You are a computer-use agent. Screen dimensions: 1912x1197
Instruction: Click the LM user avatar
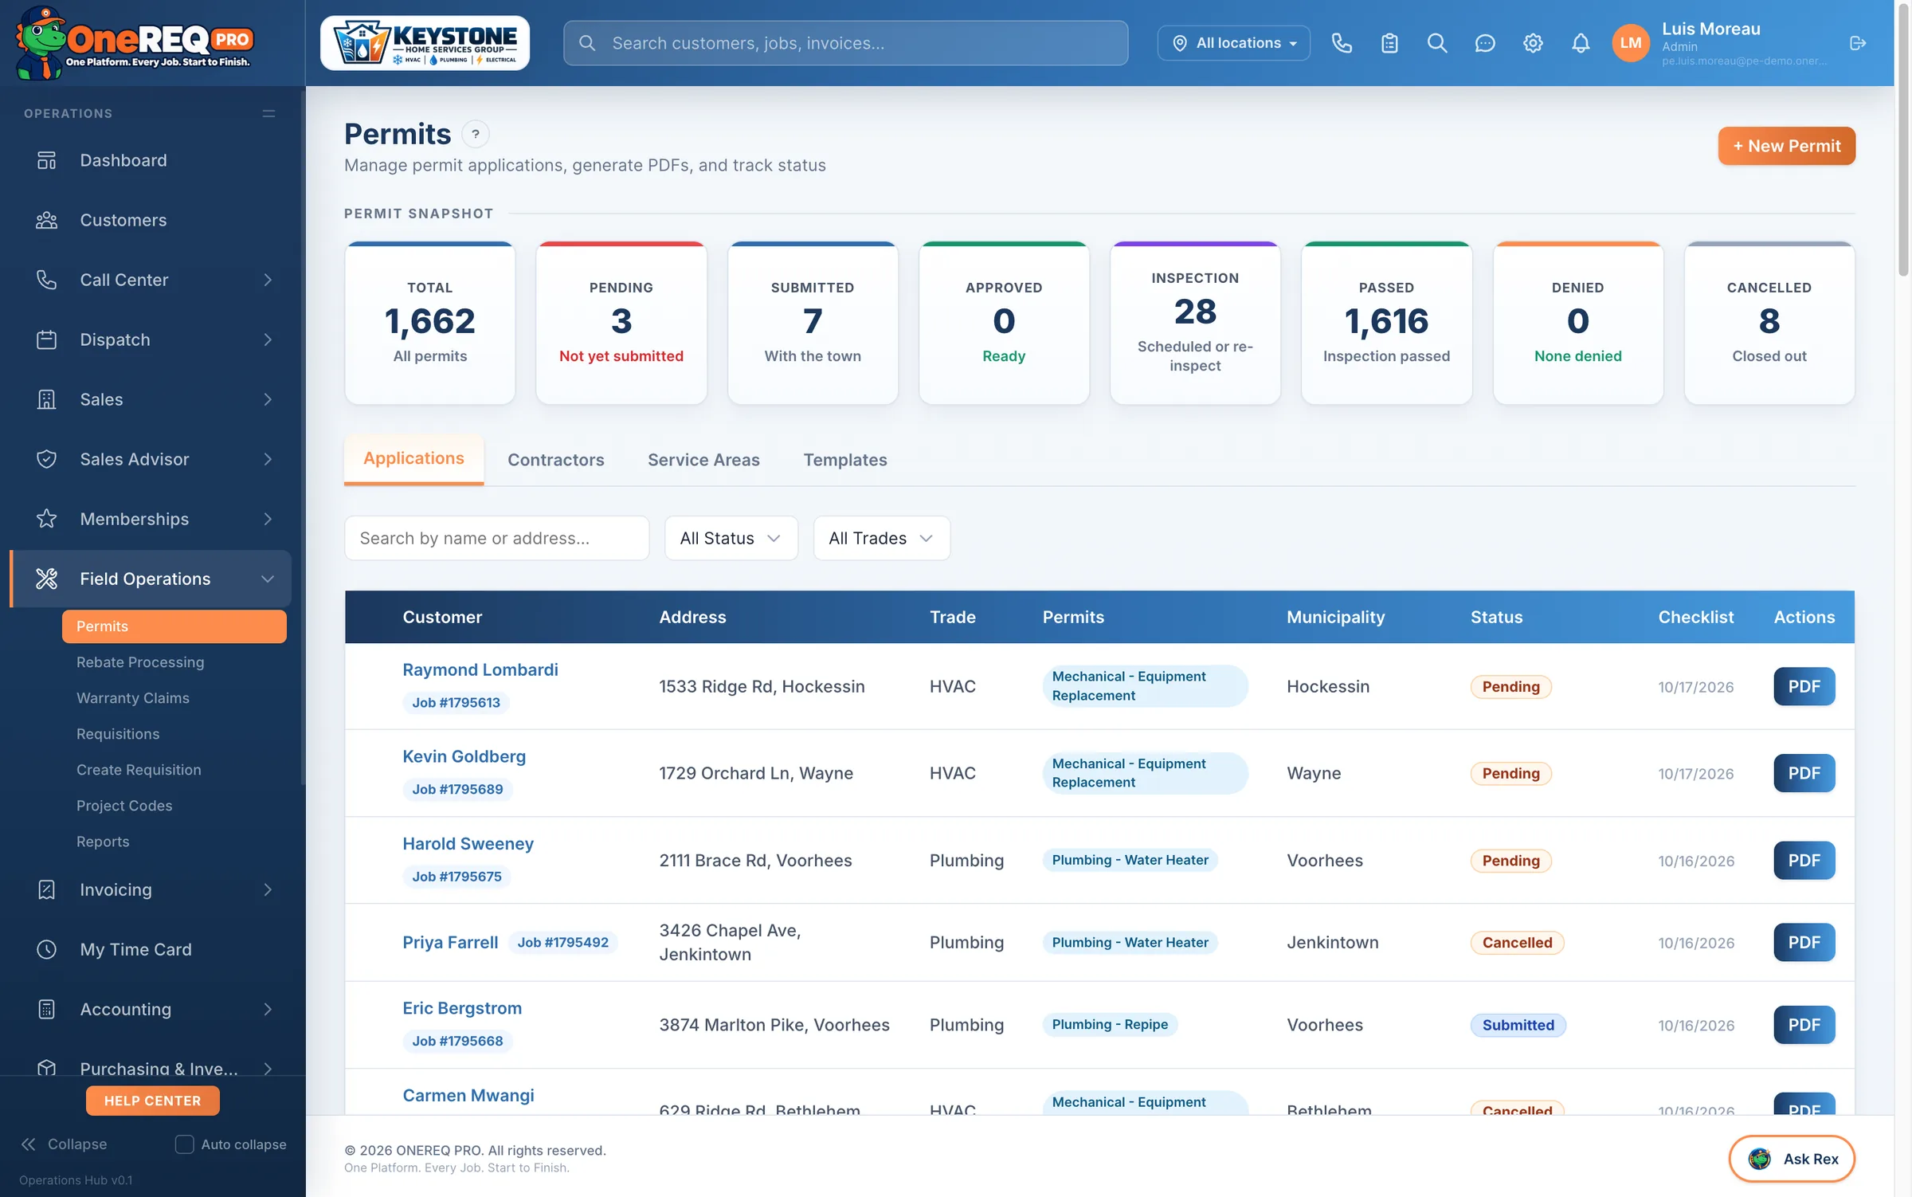point(1630,43)
